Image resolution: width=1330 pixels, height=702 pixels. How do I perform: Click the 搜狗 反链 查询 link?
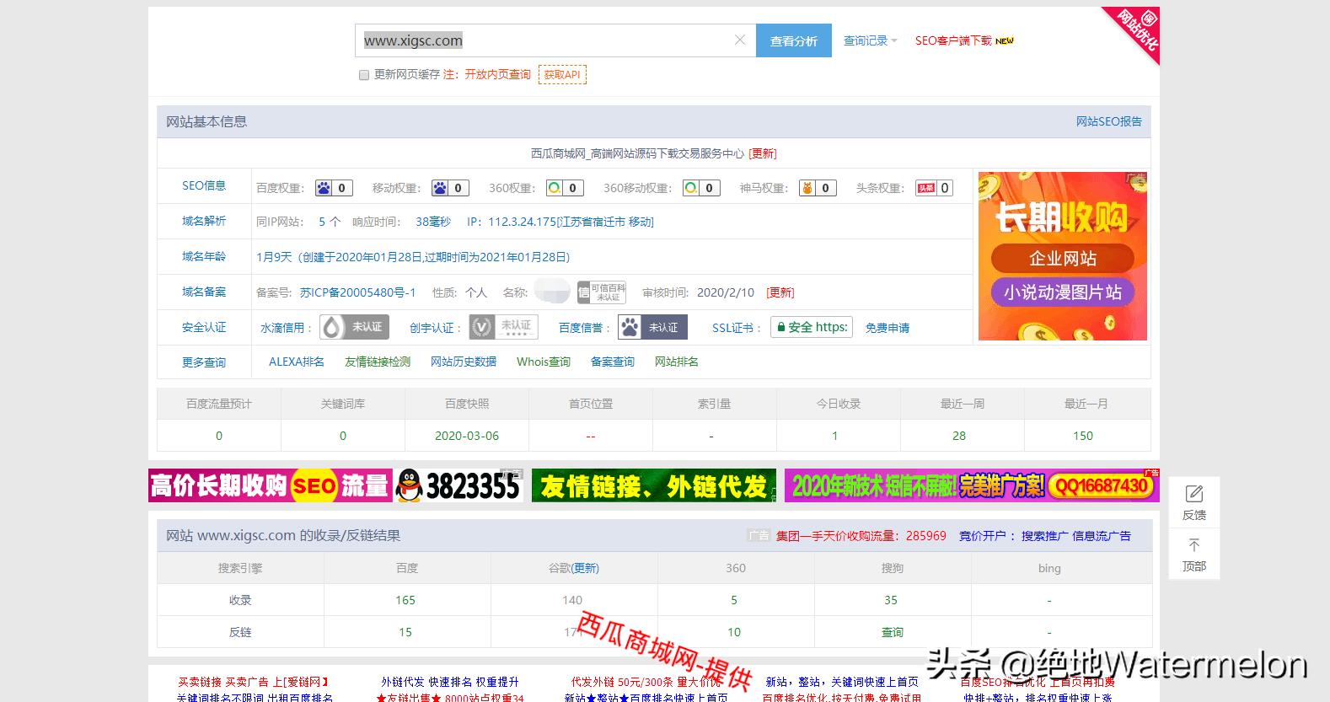click(893, 632)
